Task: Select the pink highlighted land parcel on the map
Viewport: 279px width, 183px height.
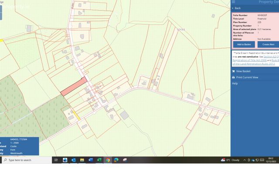Action: [x=74, y=86]
